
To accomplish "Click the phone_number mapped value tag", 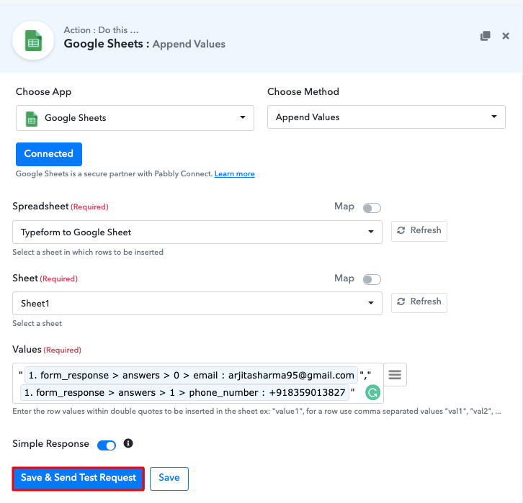I will [x=185, y=393].
